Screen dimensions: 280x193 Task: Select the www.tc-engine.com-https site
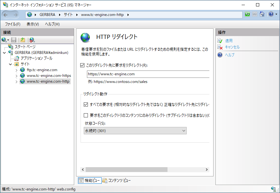[x=49, y=76]
